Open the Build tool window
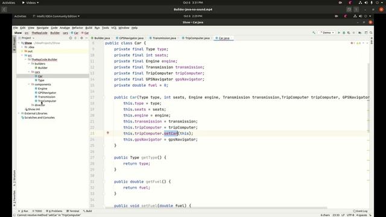Image resolution: width=386 pixels, height=217 pixels. point(87,211)
